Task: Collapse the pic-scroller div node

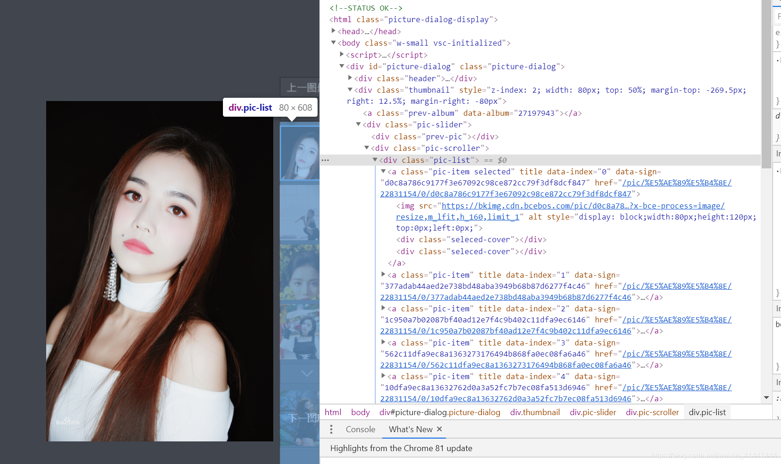Action: tap(366, 148)
